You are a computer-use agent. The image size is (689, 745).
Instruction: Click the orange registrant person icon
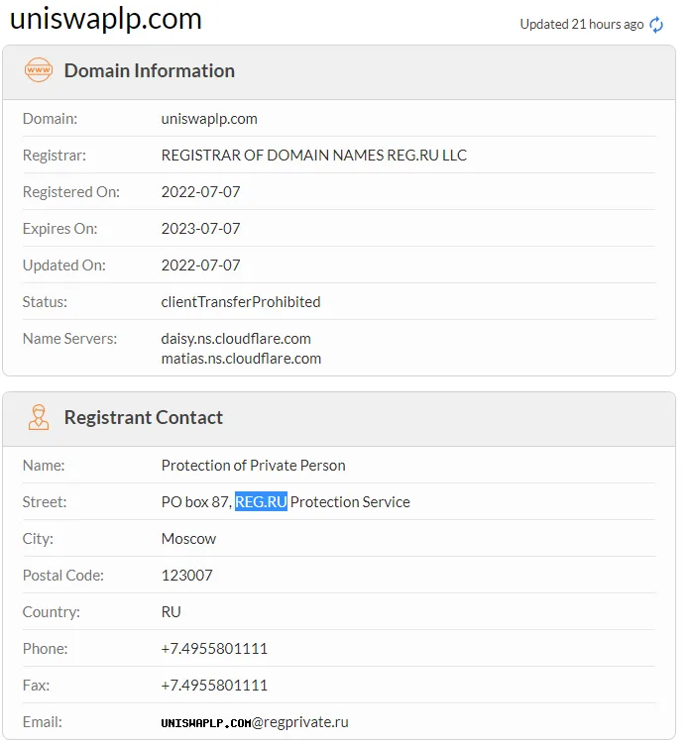point(39,417)
